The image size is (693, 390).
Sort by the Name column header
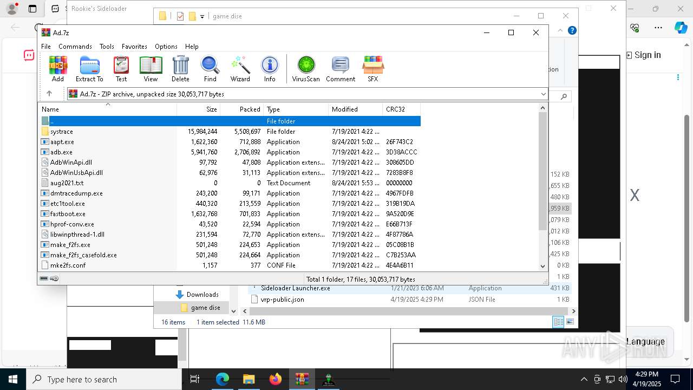pos(107,109)
